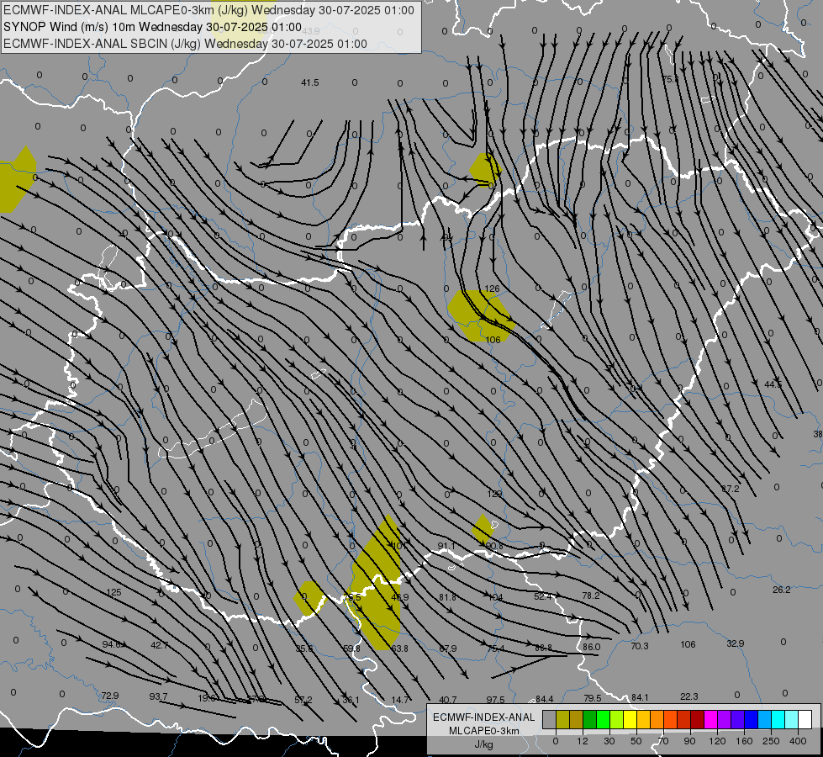Click the 84.4 value on the map
The image size is (823, 757).
pyautogui.click(x=544, y=699)
